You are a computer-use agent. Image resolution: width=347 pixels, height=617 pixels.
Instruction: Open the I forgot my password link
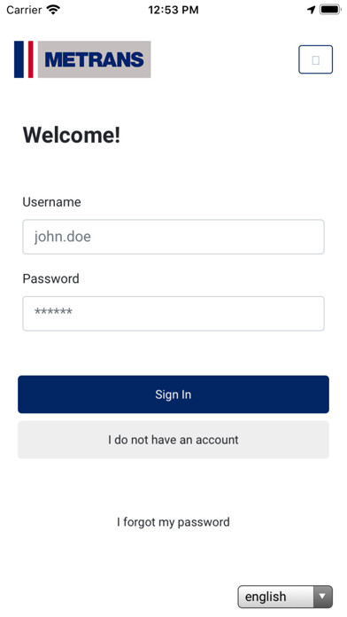(x=173, y=522)
